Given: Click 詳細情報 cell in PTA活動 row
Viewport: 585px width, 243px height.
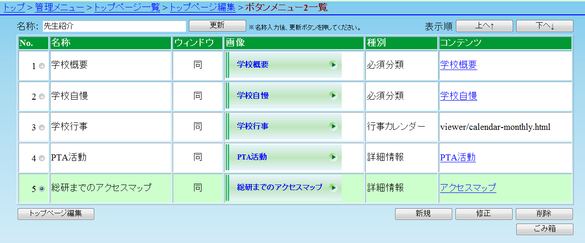Looking at the screenshot, I should (x=402, y=157).
